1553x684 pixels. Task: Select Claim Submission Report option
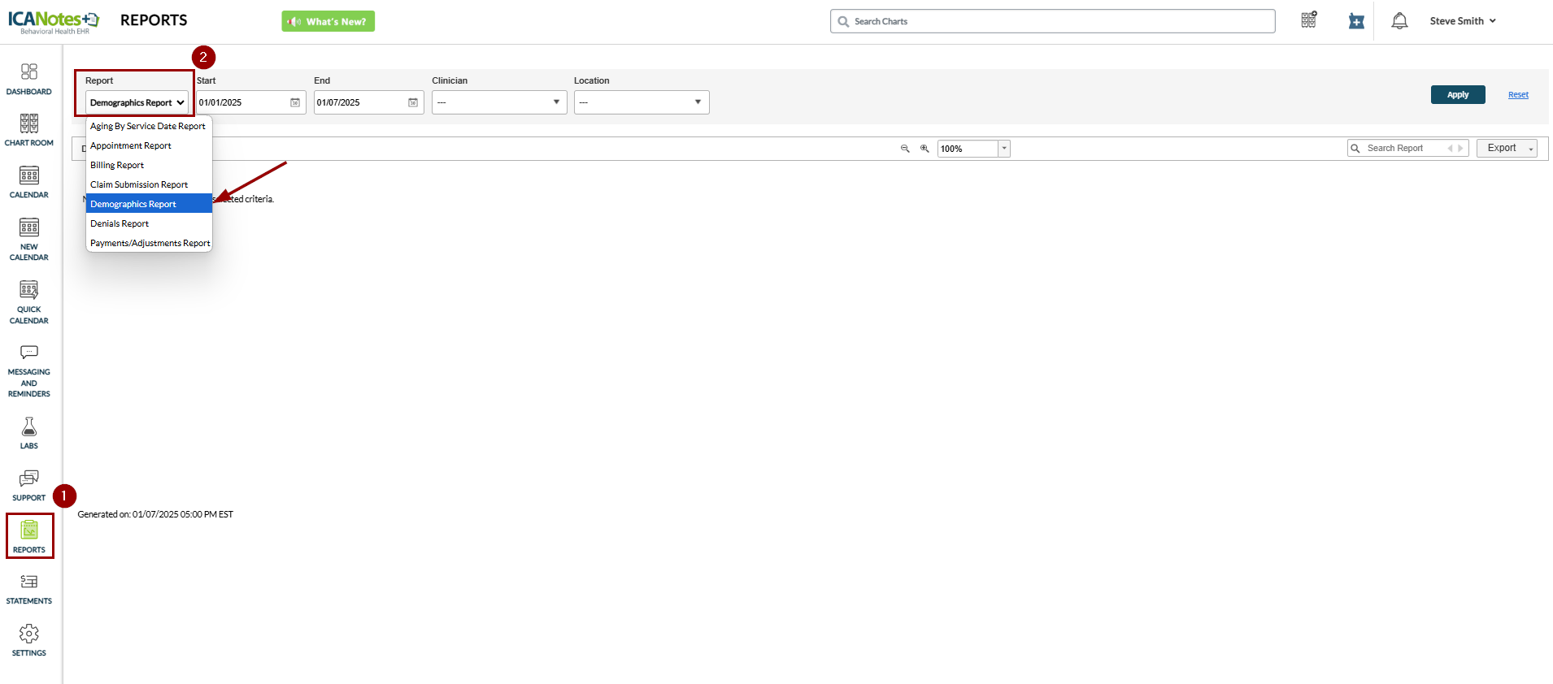pos(149,184)
